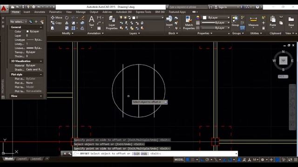Select the Offset tool in Modify panel
Screen dimensions: 298x167
point(82,28)
